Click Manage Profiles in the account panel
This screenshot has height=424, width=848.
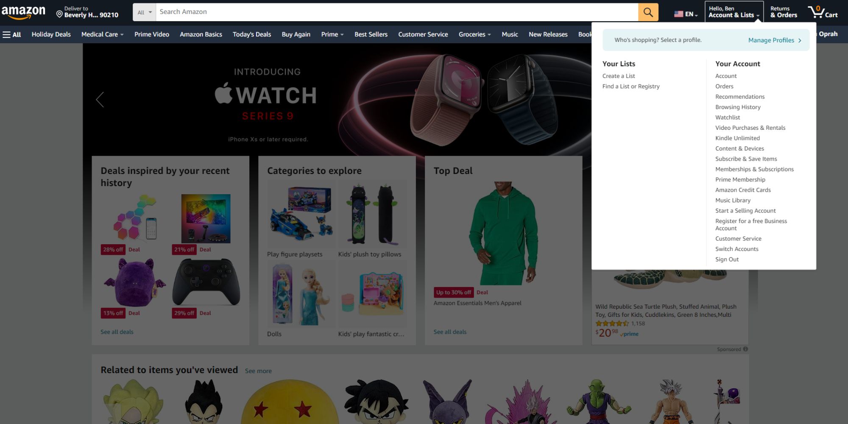[x=771, y=40]
